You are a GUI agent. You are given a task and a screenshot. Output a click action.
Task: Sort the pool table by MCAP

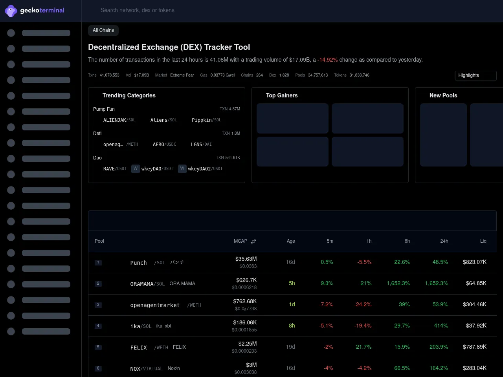[x=240, y=241]
